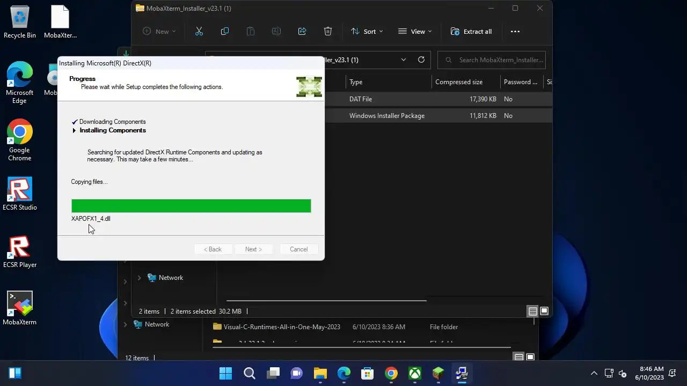Open Google Chrome from the taskbar
The width and height of the screenshot is (687, 386).
coord(391,373)
